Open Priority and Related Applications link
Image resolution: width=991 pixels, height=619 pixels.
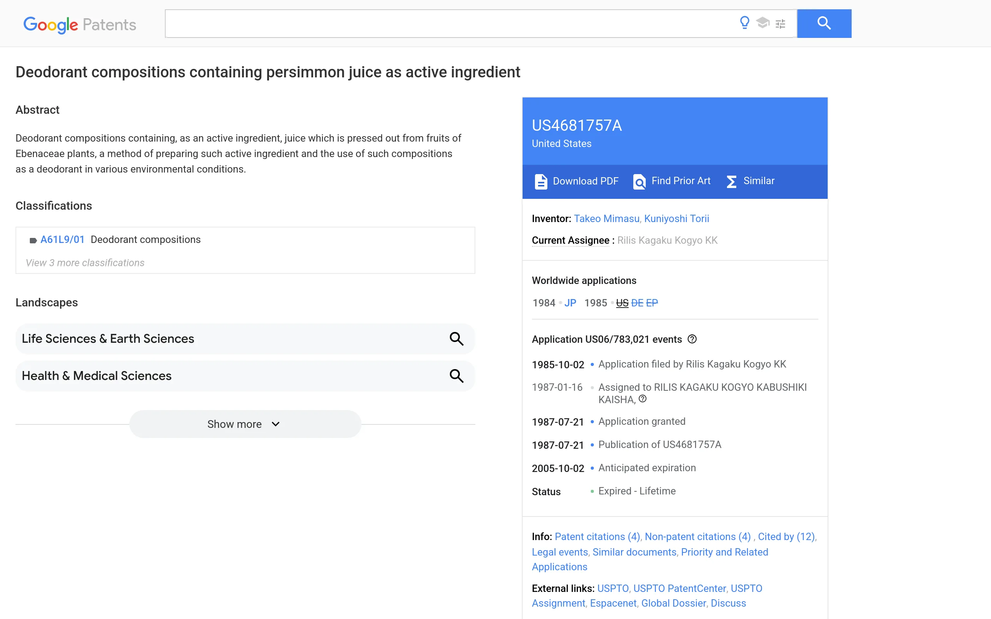[724, 552]
